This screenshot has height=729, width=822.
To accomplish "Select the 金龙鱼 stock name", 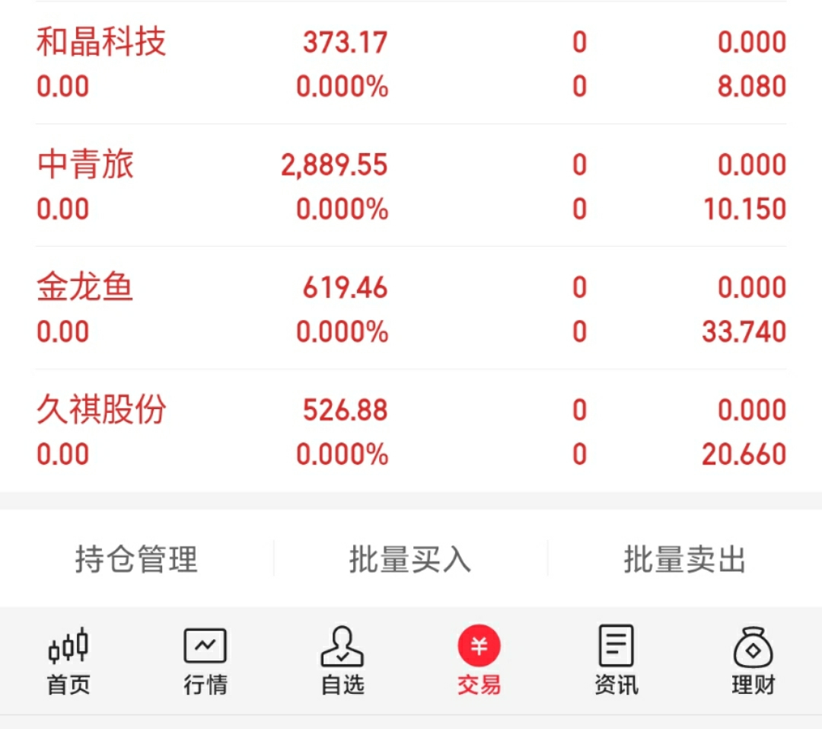I will tap(85, 287).
